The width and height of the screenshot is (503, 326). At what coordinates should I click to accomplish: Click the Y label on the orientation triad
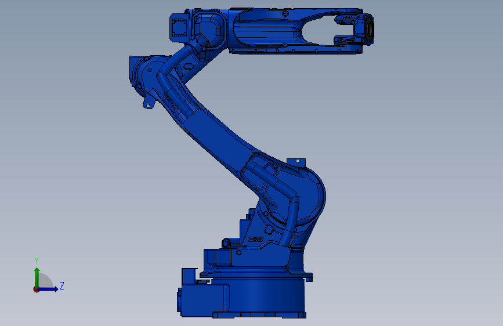37,261
